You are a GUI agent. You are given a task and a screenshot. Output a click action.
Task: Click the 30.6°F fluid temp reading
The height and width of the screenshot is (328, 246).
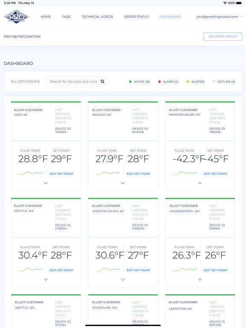(x=110, y=255)
